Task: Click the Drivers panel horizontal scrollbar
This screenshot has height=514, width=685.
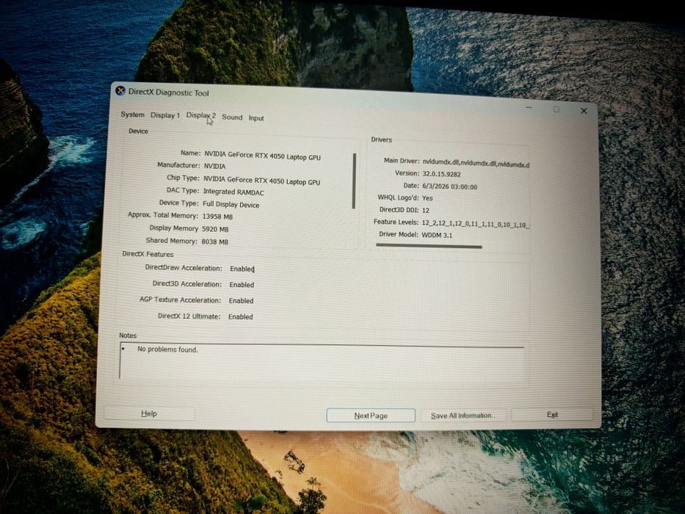Action: [429, 247]
